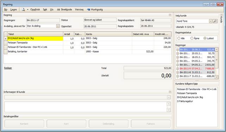Click the Regnskapsklient field Sør Klinikk AS
This screenshot has width=226, height=132.
click(156, 20)
